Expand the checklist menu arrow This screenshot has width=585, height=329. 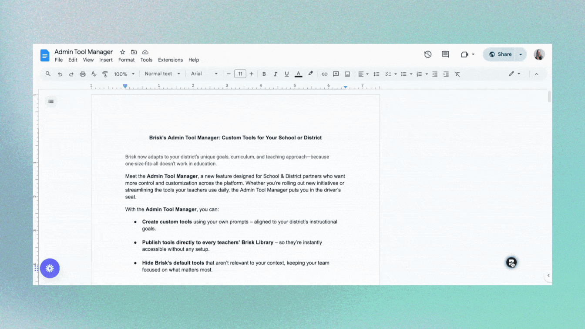[x=395, y=74]
